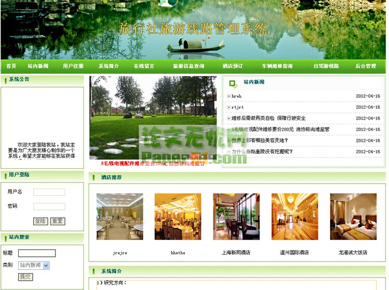Open the 首页 home menu item
Screen dimensions: 389x290
pos(11,66)
